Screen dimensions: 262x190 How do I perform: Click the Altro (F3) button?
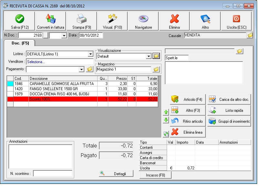click(x=188, y=110)
